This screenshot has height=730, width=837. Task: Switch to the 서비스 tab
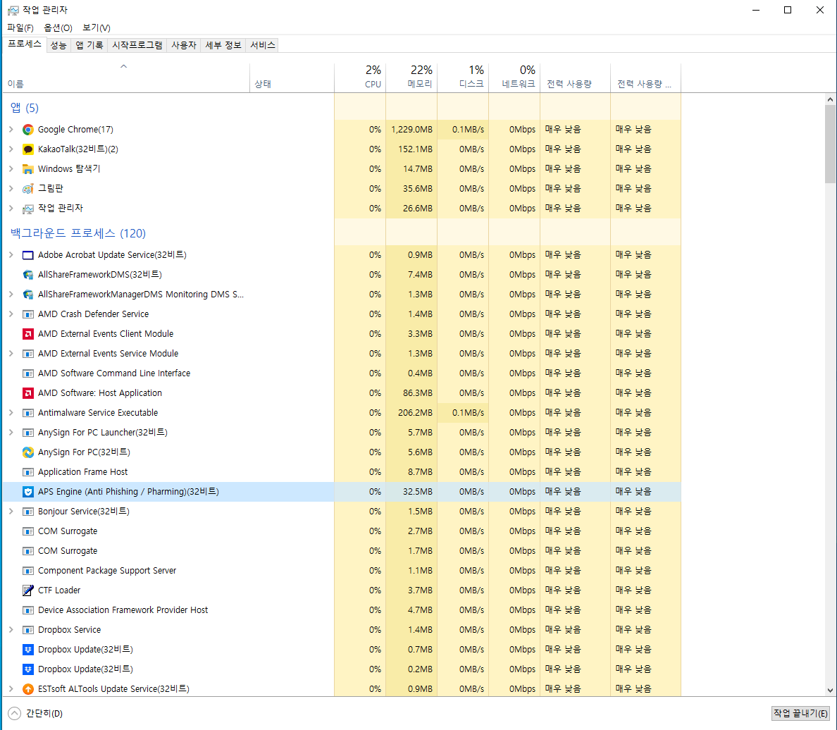[261, 44]
